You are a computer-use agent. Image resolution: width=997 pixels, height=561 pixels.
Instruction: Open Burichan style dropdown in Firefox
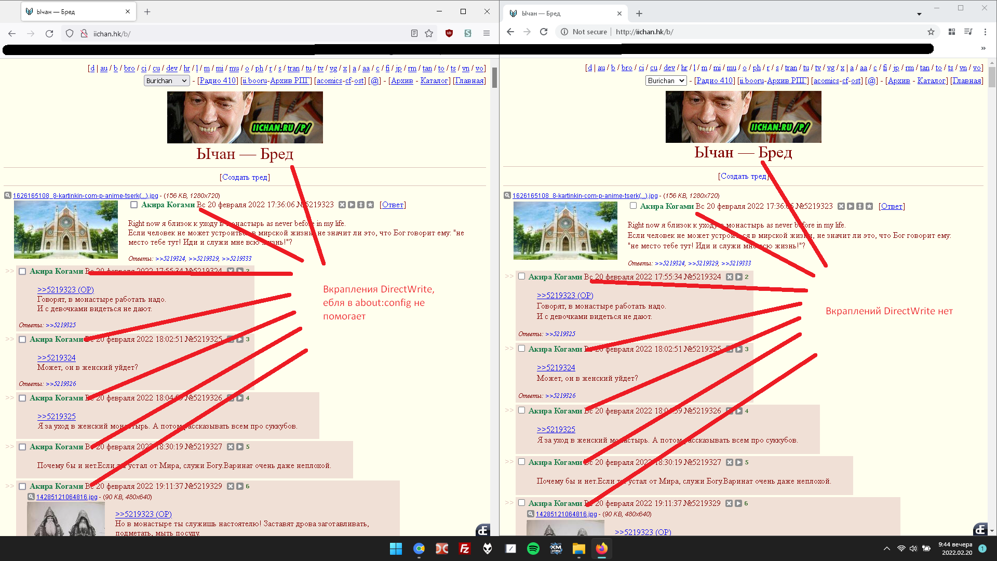[x=166, y=81]
